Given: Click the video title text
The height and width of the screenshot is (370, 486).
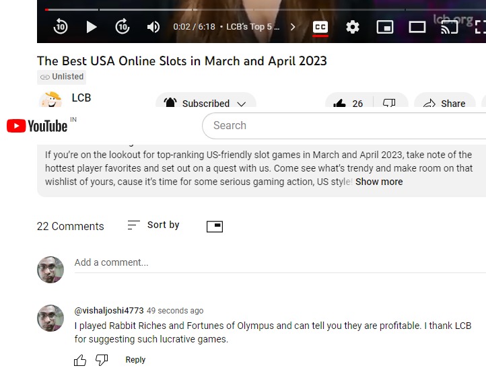Looking at the screenshot, I should click(x=182, y=61).
